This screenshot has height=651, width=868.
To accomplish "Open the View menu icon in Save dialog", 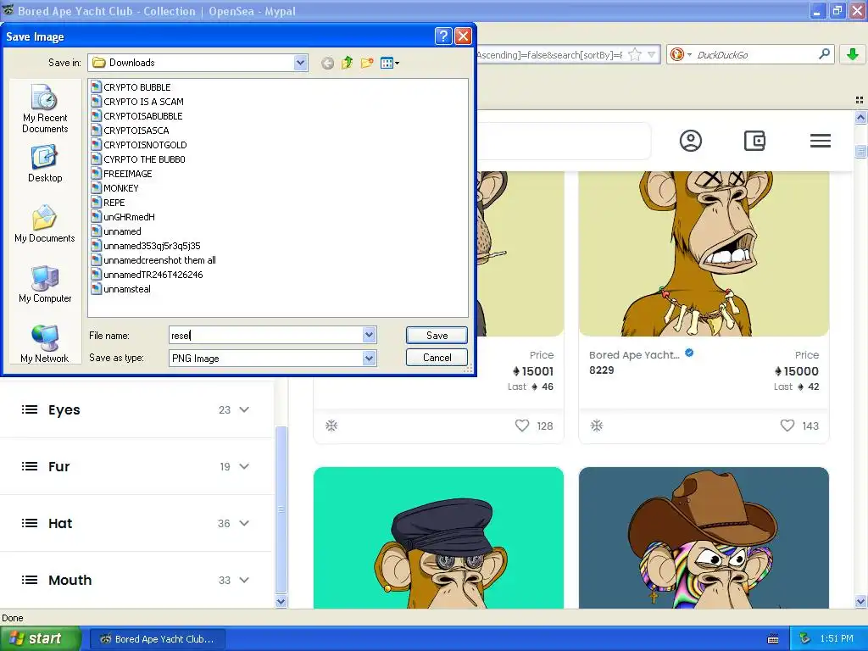I will click(x=390, y=63).
